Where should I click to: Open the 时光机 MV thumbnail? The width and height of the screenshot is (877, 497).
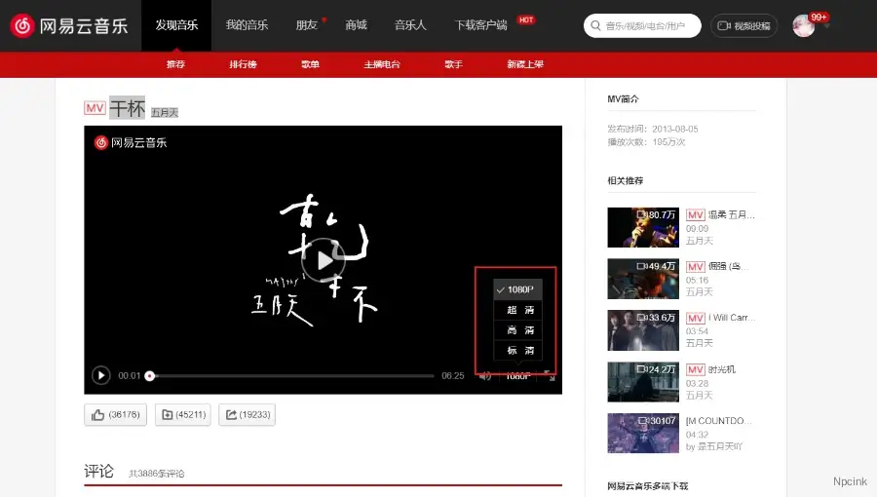[x=643, y=382]
